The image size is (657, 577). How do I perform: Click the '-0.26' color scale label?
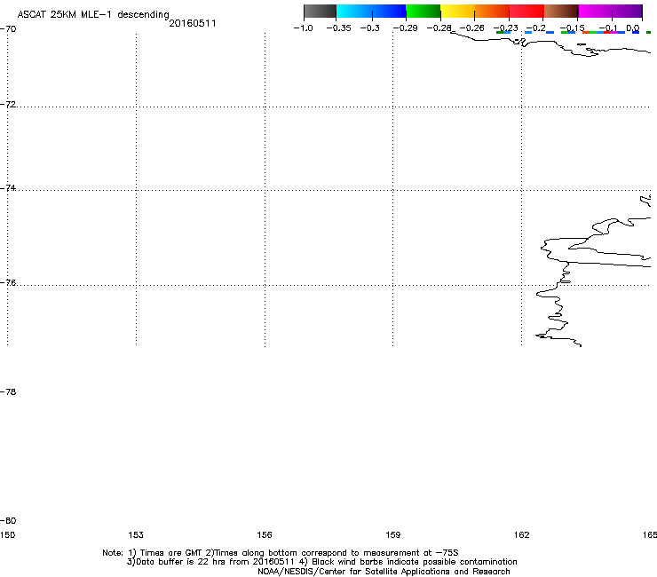tap(472, 28)
